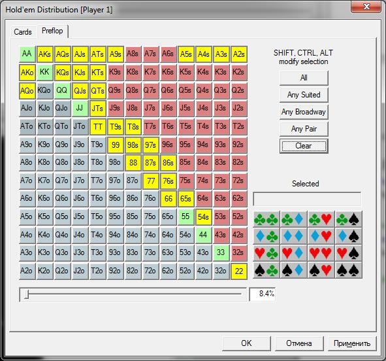Screen dimensions: 386x361
Task: Open the Preflop tab
Action: (x=52, y=31)
